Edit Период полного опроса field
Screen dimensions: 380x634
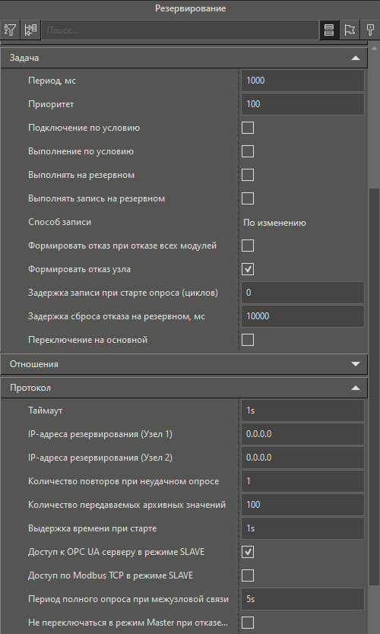302,599
